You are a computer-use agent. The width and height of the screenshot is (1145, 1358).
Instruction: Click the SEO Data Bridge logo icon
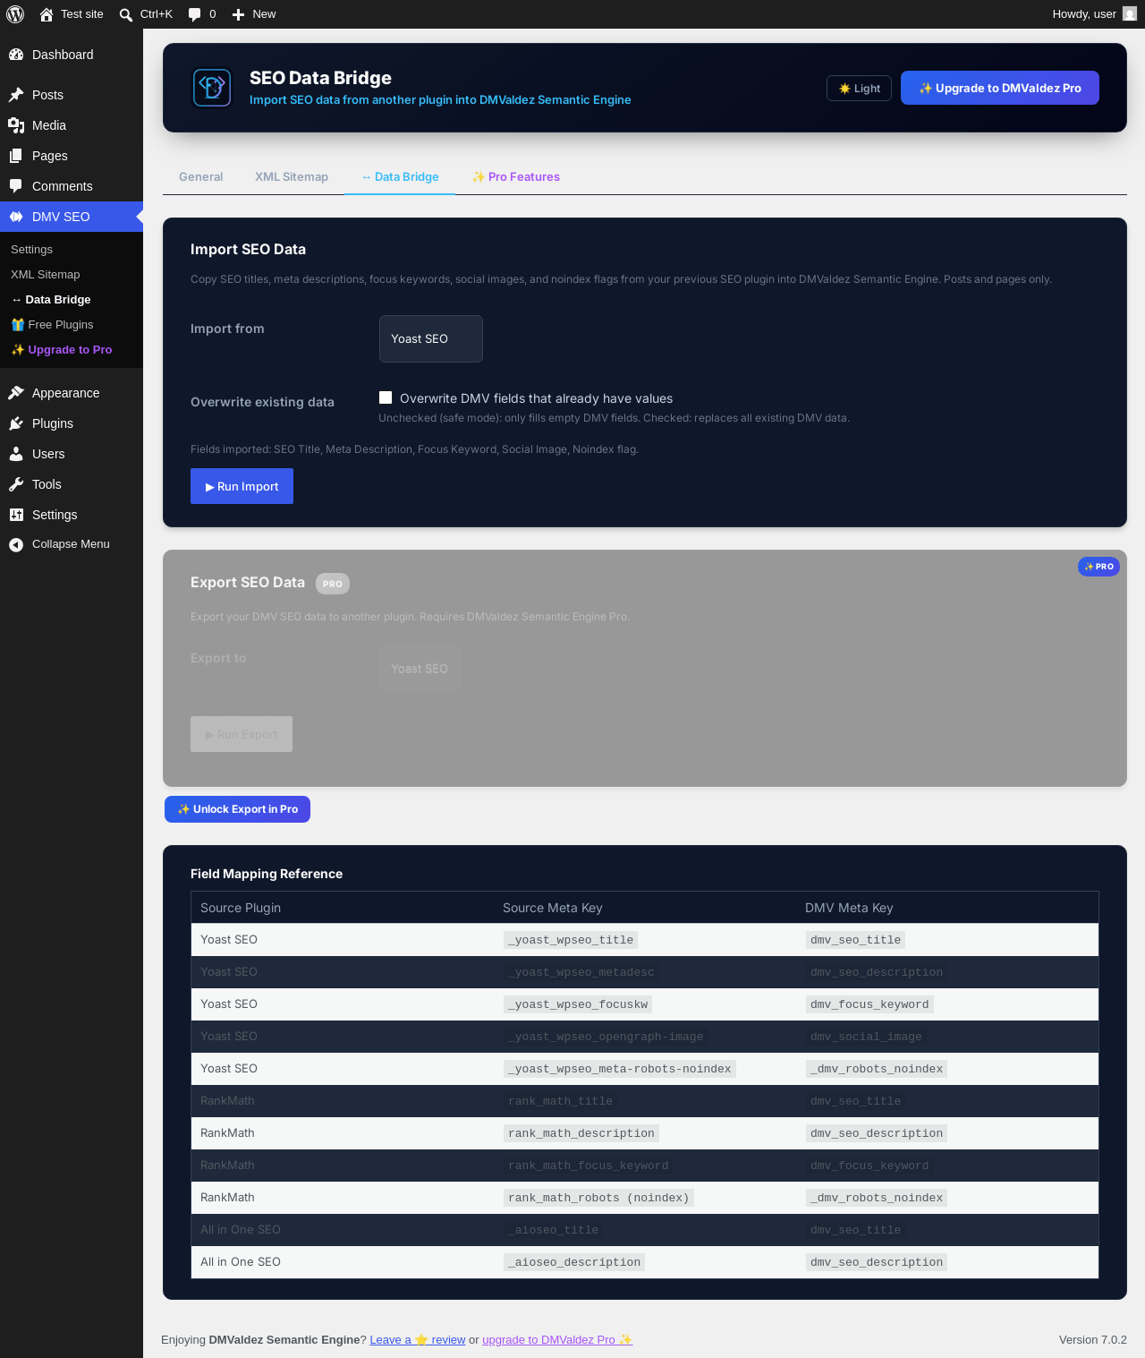coord(212,88)
